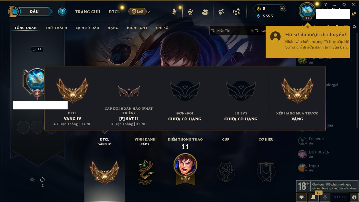Open the Collection backpack icon
Image resolution: width=359 pixels, height=202 pixels.
(x=205, y=12)
